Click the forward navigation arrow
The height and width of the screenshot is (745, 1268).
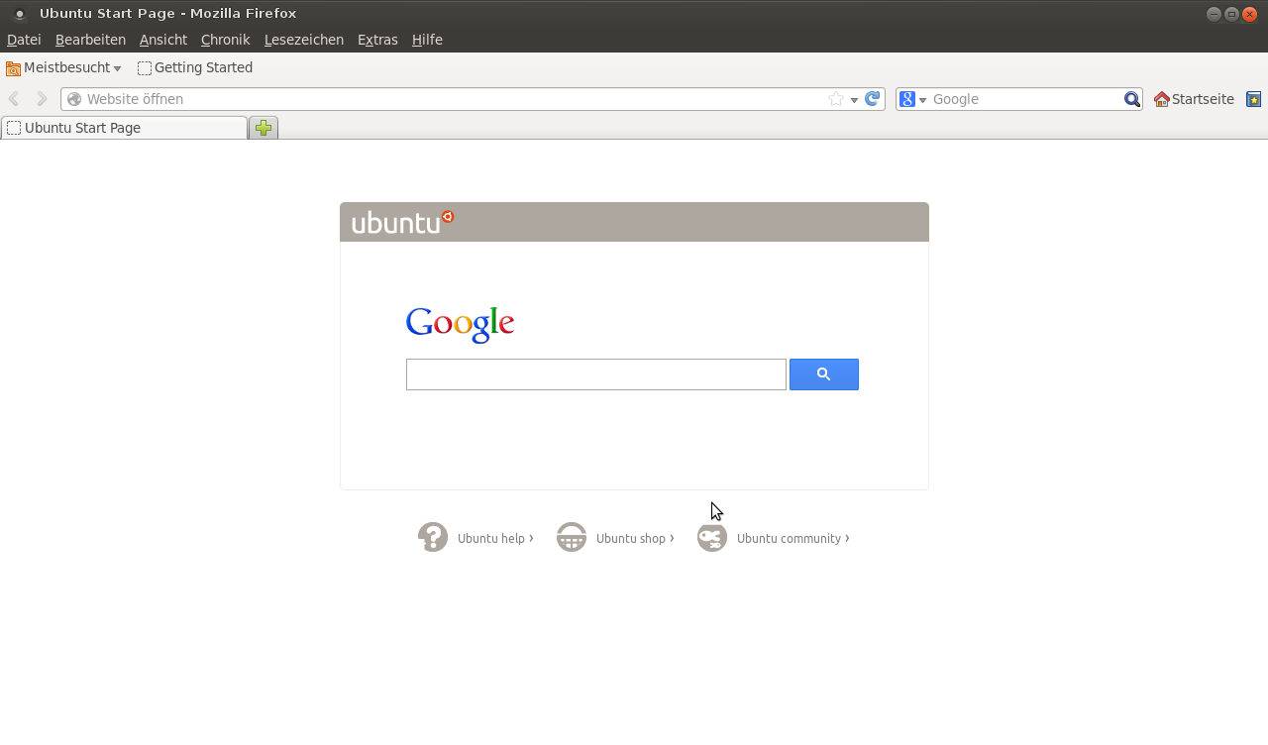click(x=42, y=99)
